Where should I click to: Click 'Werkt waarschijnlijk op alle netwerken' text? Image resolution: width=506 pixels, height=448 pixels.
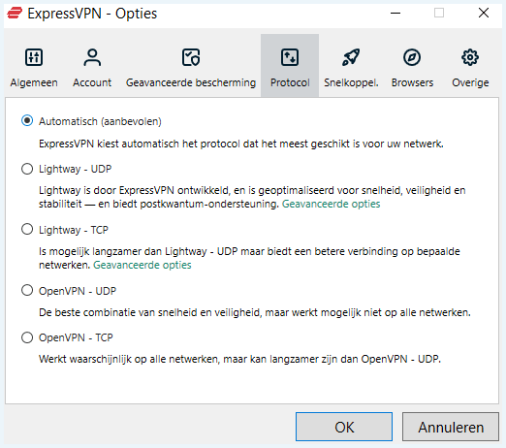[x=239, y=360]
